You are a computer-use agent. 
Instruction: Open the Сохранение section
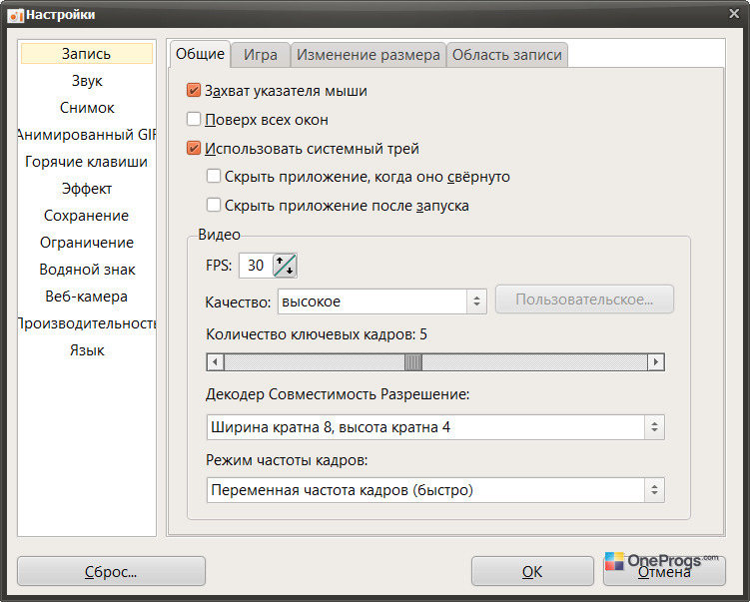click(87, 216)
